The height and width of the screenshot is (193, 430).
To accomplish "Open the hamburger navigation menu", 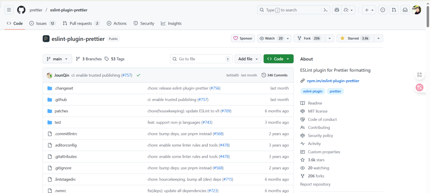I will click(x=9, y=10).
